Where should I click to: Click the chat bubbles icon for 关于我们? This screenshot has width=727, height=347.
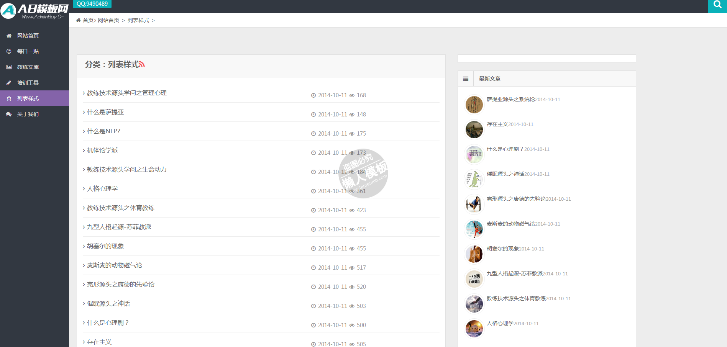pos(9,114)
